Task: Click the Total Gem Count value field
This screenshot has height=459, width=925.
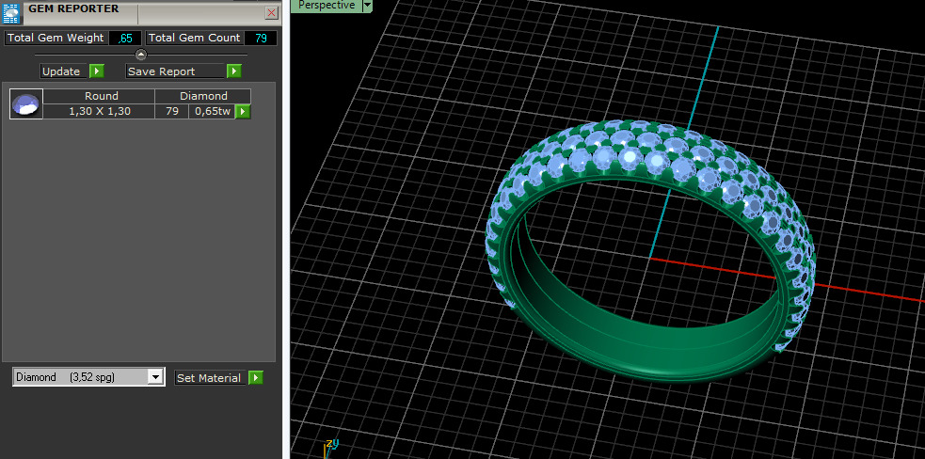Action: click(260, 38)
